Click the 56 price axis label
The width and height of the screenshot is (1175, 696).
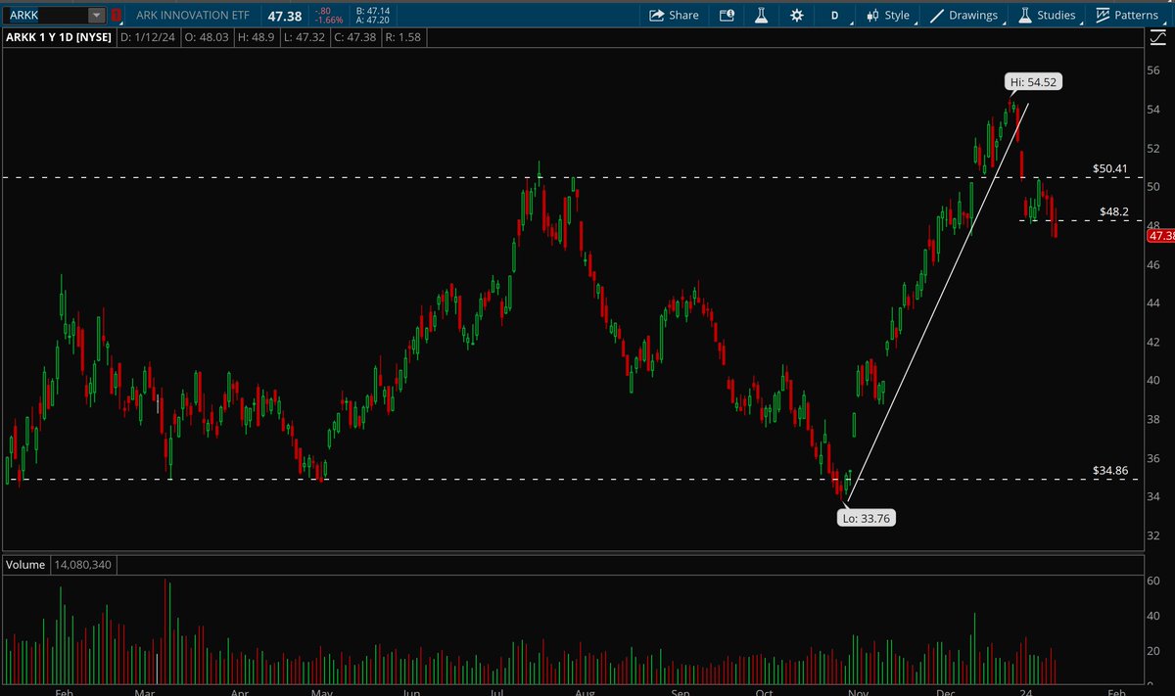point(1153,70)
